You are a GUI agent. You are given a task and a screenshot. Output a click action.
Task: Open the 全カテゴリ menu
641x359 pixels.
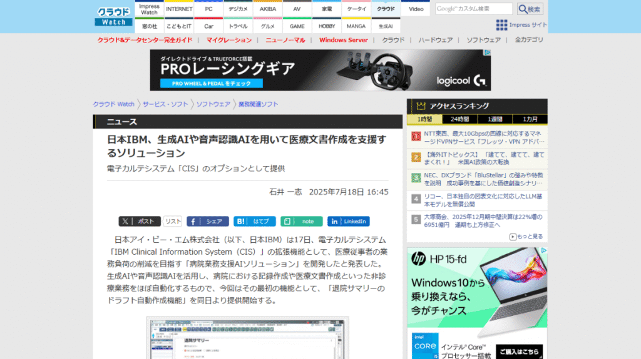coord(529,40)
